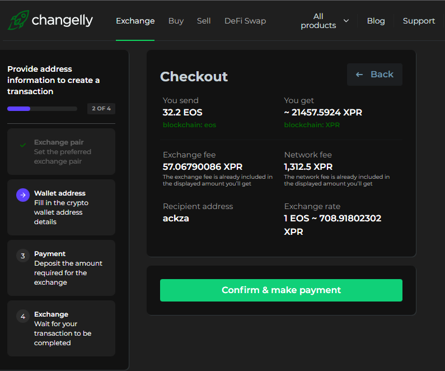Click the step 4 number icon for Exchange

click(23, 316)
